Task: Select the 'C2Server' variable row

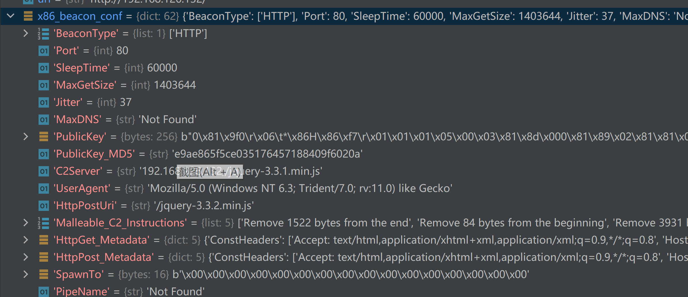Action: (x=344, y=171)
